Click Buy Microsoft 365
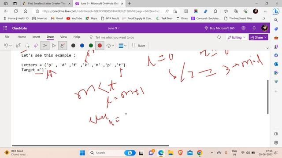282x158 pixels. (219, 28)
